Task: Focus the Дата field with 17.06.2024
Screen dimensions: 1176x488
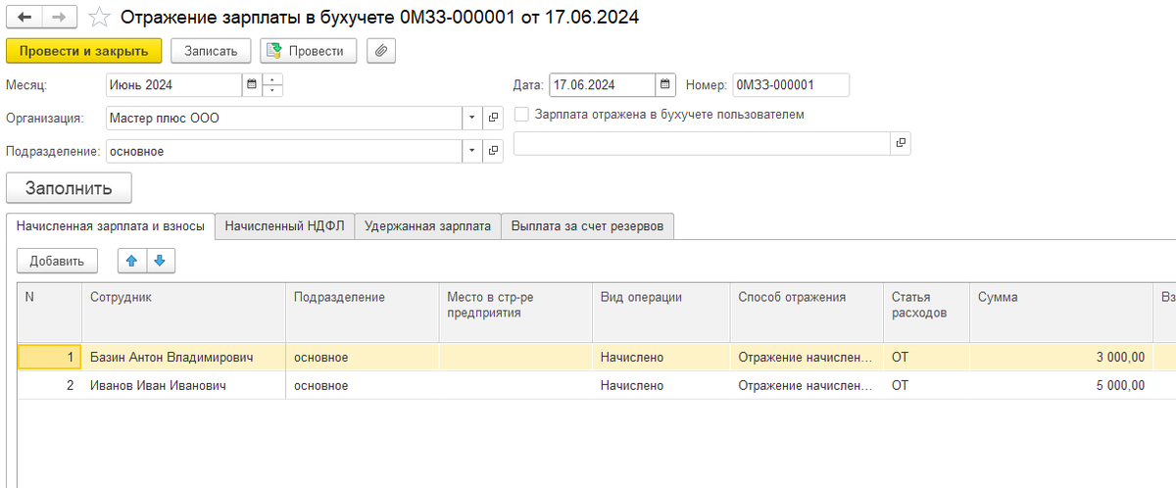Action: (602, 85)
